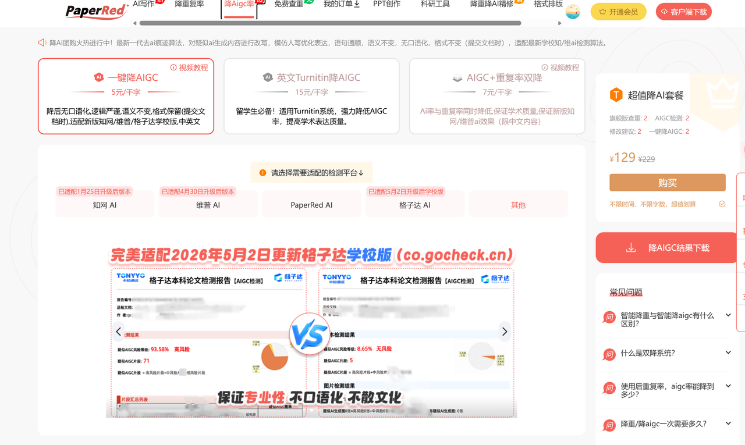
Task: Click the download arrow next to 我的订单
Action: click(x=357, y=4)
